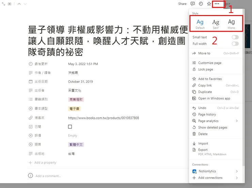
Task: Go to previous page with up chevron
Action: pos(19,4)
